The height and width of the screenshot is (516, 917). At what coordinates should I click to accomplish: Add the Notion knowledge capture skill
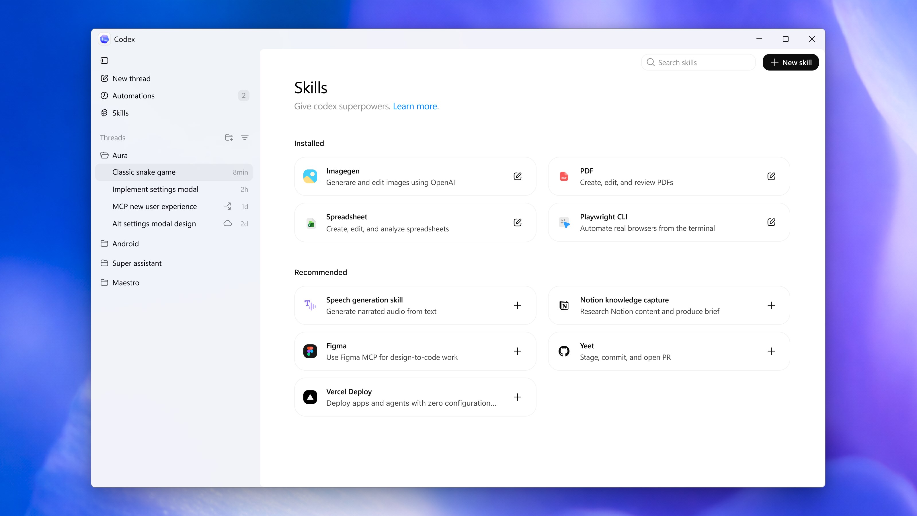[x=771, y=305]
